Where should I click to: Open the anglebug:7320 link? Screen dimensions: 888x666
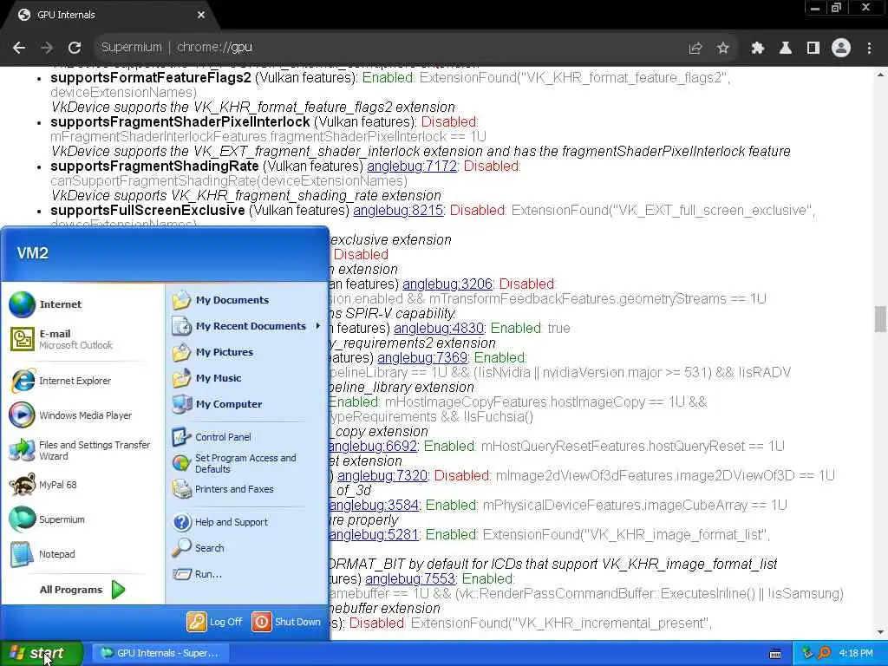tap(382, 475)
